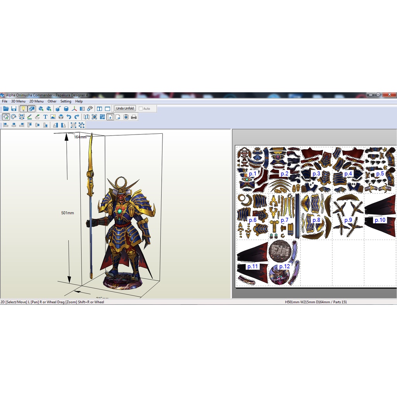Open the Setting menu

pyautogui.click(x=66, y=101)
